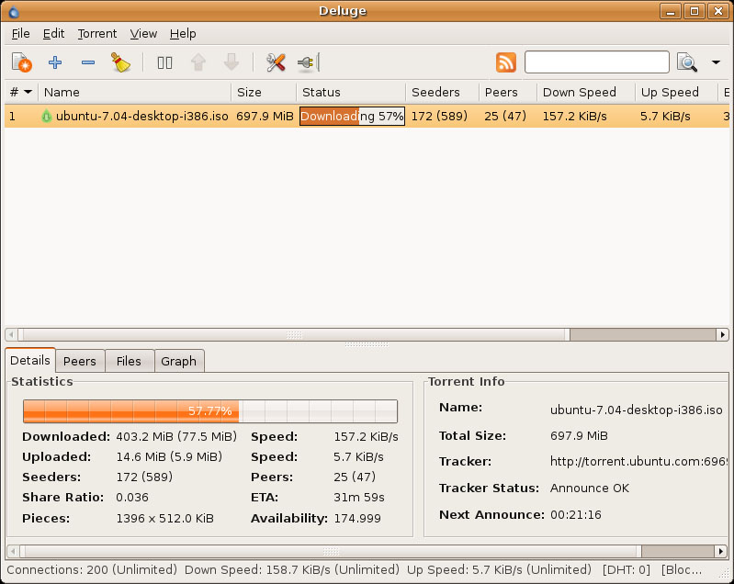
Task: Switch to the Peers tab
Action: (x=80, y=361)
